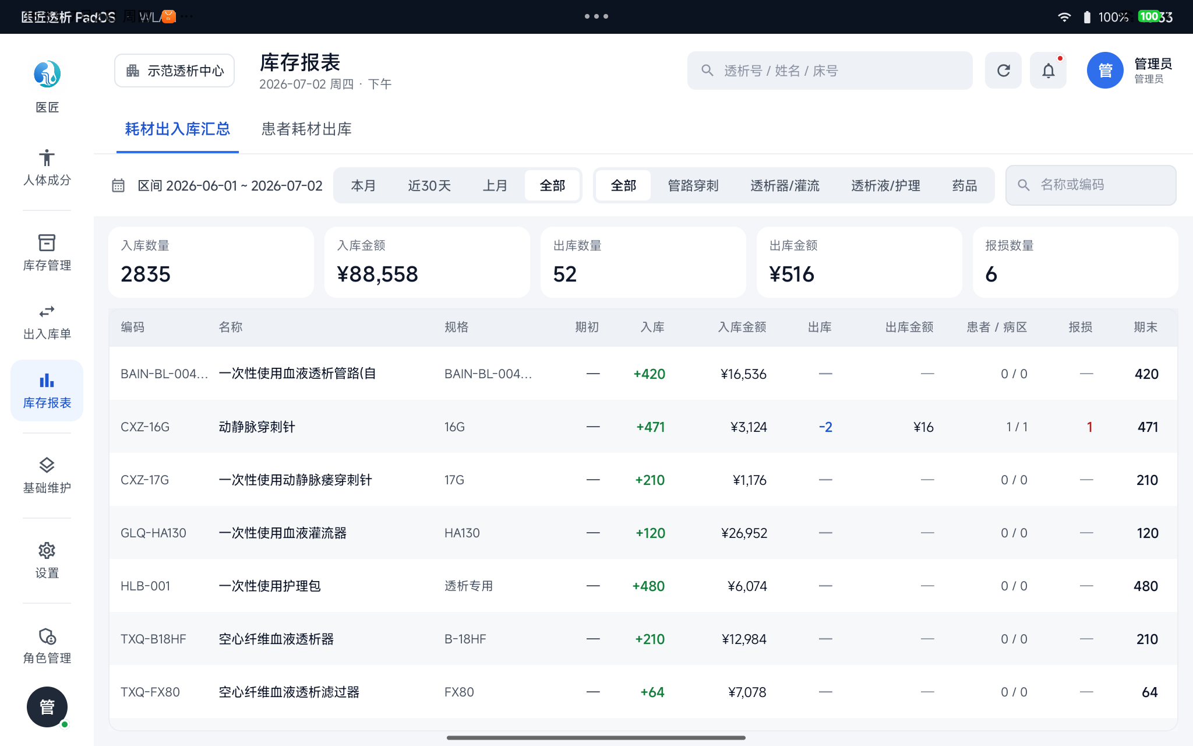
Task: Go to 出入库单 sidebar item
Action: click(47, 322)
